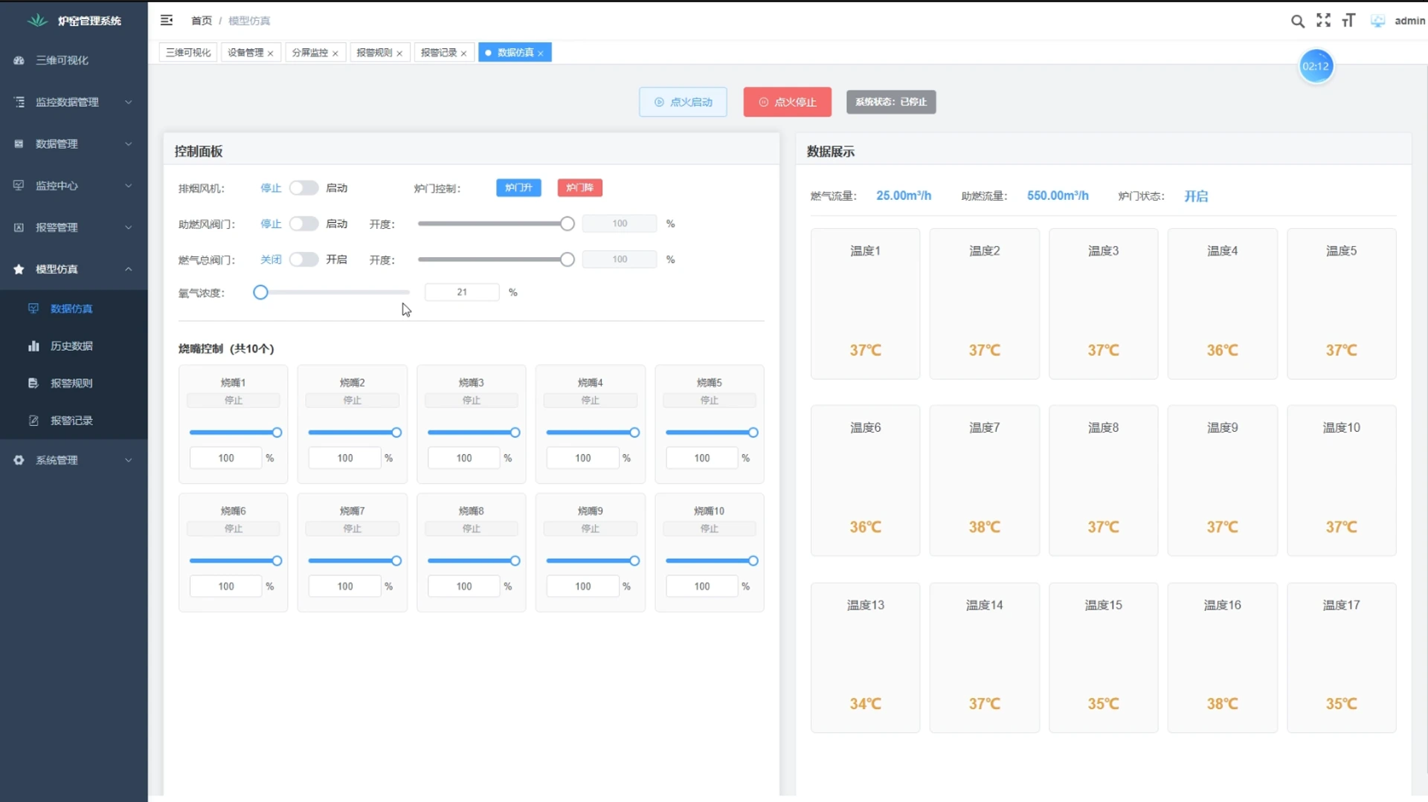Click the 监控中心 monitor icon
Viewport: 1428px width, 802px height.
pos(19,185)
